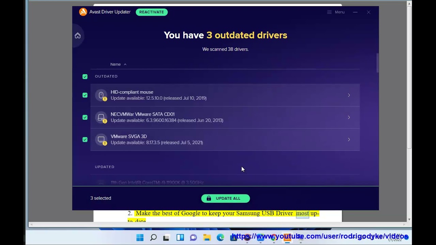436x245 pixels.
Task: Open the Windows Start menu
Action: pyautogui.click(x=140, y=238)
